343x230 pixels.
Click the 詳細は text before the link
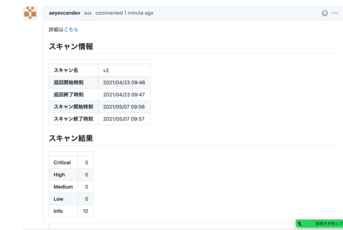[56, 29]
